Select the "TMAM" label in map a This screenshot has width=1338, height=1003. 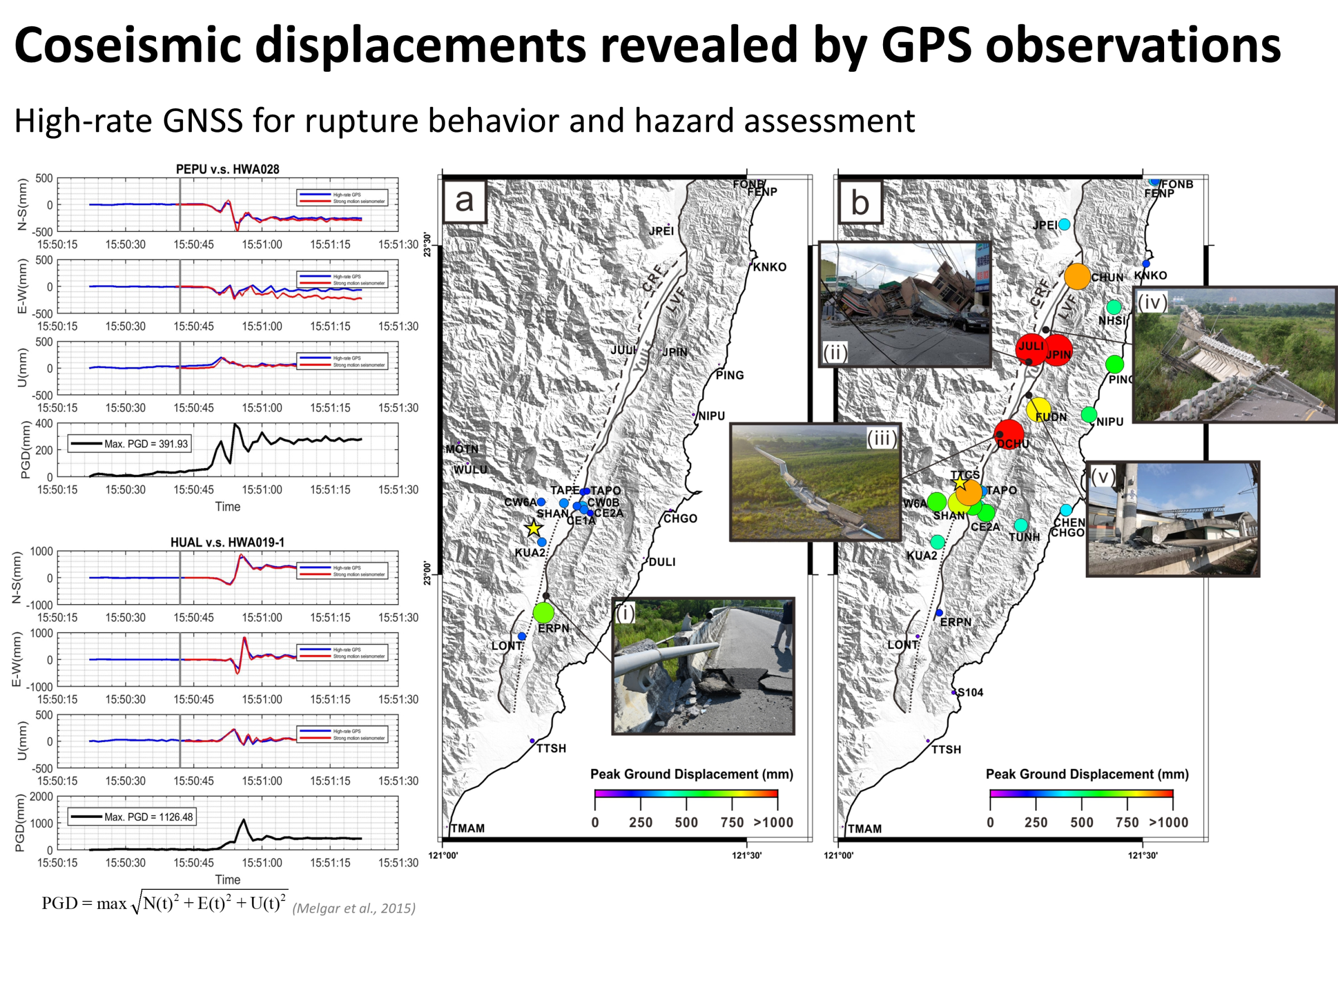tap(468, 827)
